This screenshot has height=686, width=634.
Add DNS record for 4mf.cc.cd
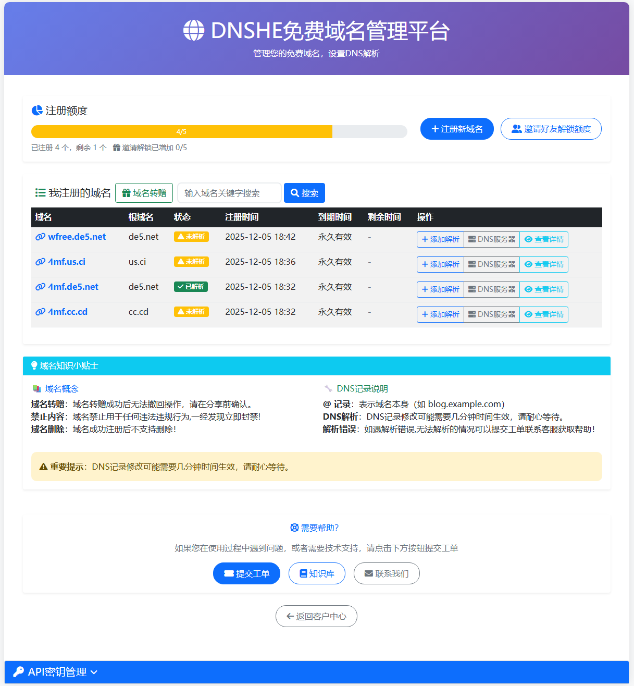(x=440, y=314)
